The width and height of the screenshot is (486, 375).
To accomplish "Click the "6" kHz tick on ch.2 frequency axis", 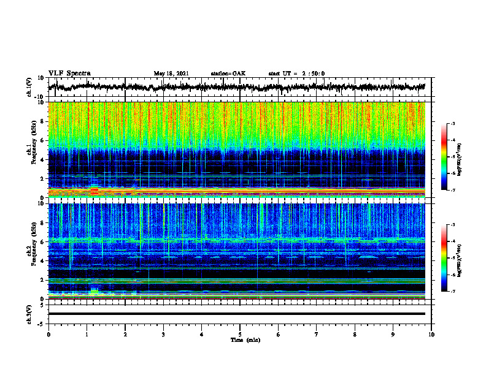I will (x=42, y=242).
